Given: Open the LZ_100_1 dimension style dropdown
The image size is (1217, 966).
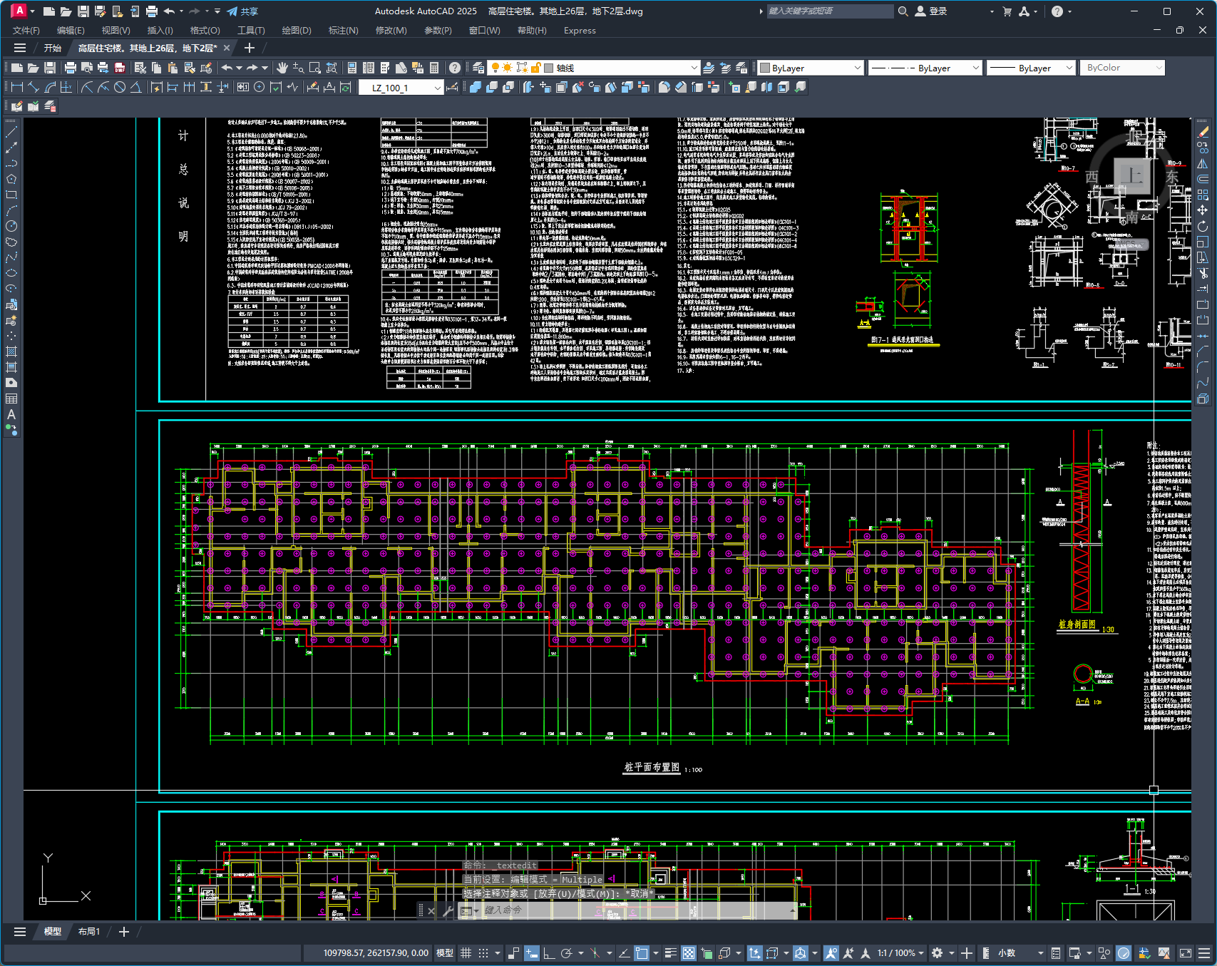Looking at the screenshot, I should [x=401, y=88].
